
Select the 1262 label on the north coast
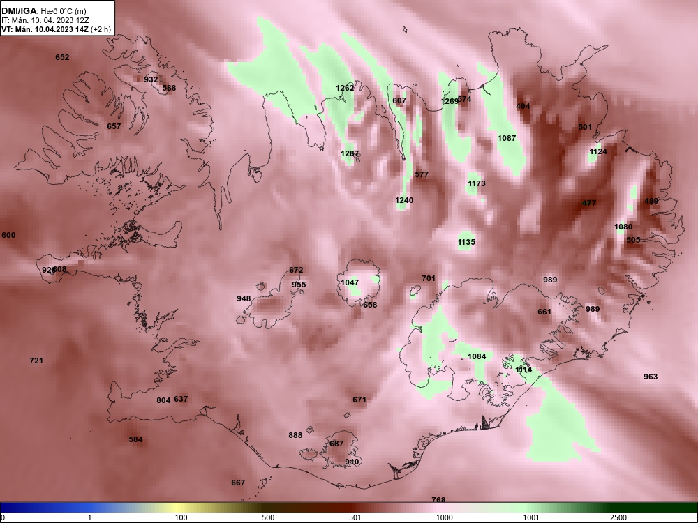(x=345, y=88)
